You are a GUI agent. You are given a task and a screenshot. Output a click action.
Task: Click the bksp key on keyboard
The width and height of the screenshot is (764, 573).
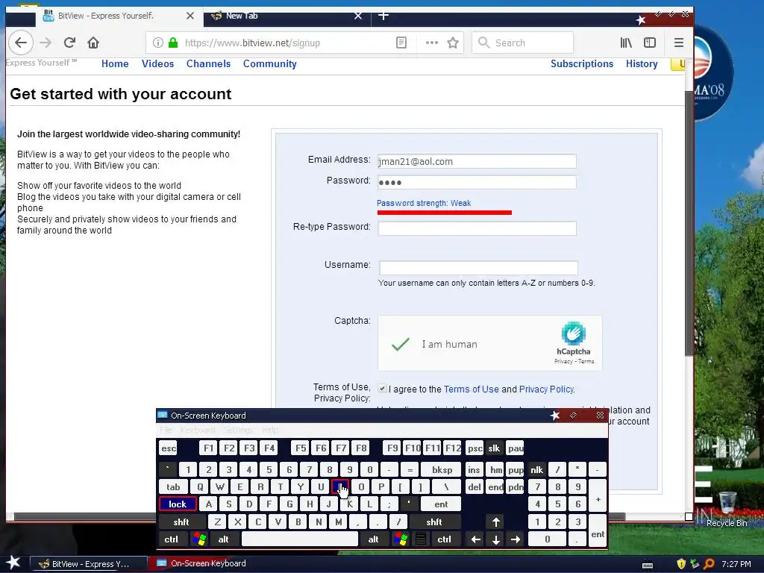click(442, 470)
